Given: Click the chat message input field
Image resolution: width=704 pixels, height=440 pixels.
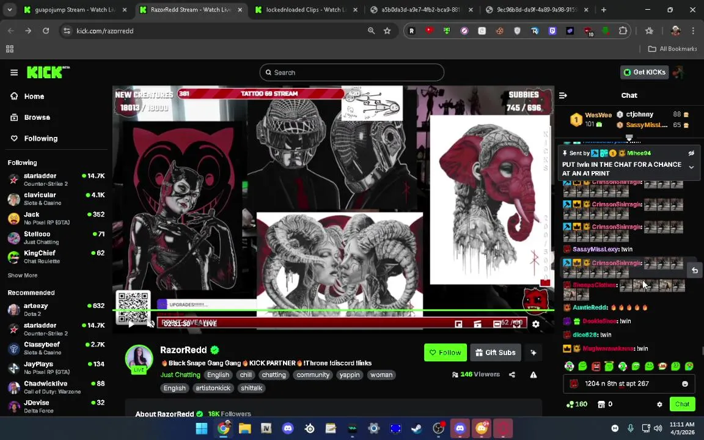Looking at the screenshot, I should coord(628,383).
